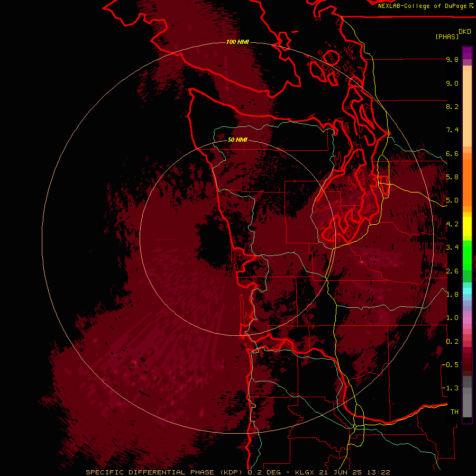Click the 4.2 scale value
This screenshot has width=476, height=476.
click(452, 224)
